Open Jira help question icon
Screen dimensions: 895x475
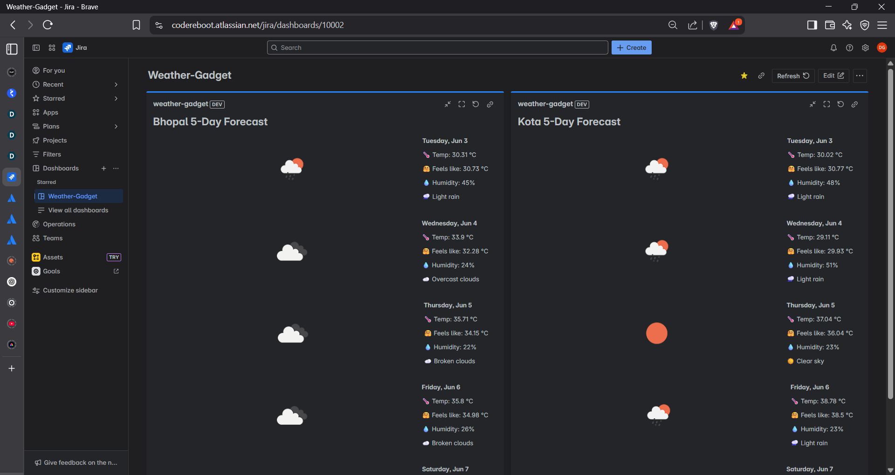click(x=850, y=47)
